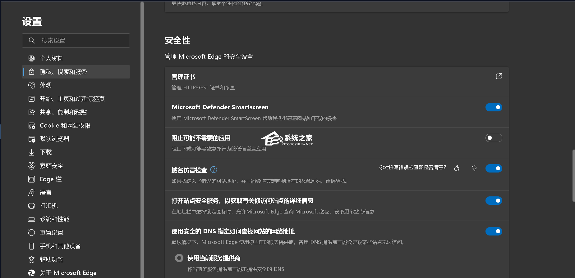This screenshot has width=575, height=278.
Task: Click the lock icon beside 隐私、搜索和服务
Action: 31,72
